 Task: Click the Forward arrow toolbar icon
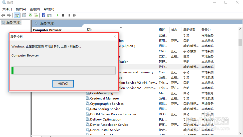coord(9,15)
